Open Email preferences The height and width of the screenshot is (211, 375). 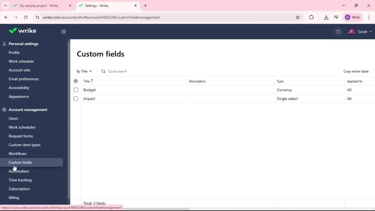click(24, 79)
